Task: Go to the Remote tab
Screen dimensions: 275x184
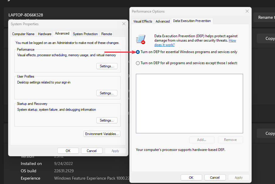Action: pos(107,34)
